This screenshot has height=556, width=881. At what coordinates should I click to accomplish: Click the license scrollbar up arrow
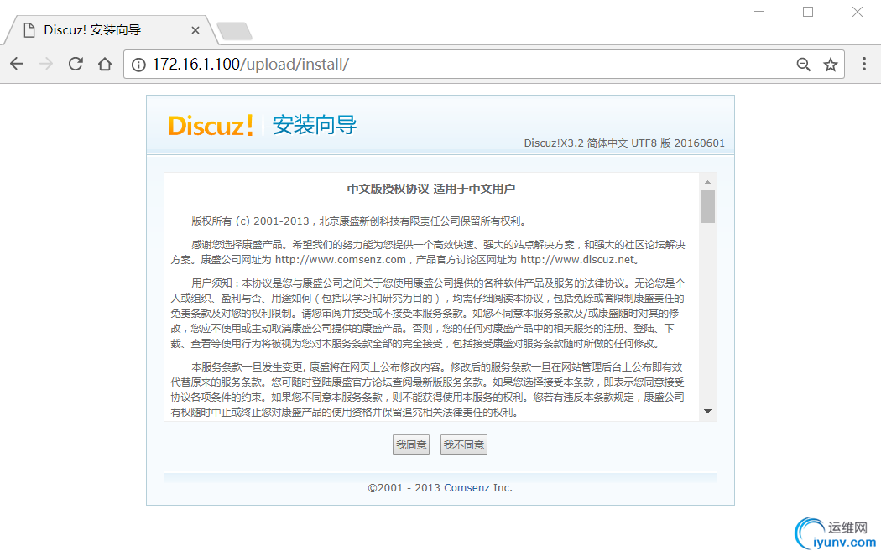click(x=708, y=182)
